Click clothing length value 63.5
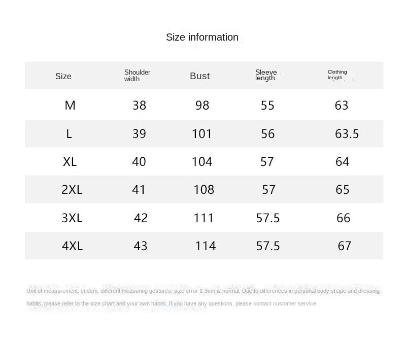Image resolution: width=406 pixels, height=342 pixels. point(347,133)
